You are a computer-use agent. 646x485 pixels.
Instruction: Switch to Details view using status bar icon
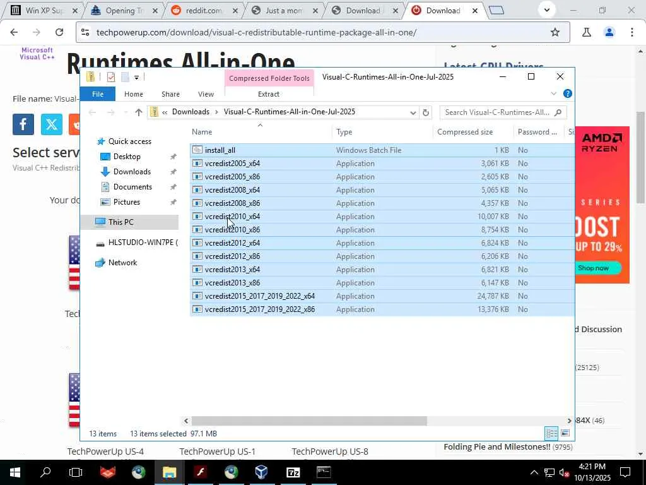pyautogui.click(x=551, y=433)
